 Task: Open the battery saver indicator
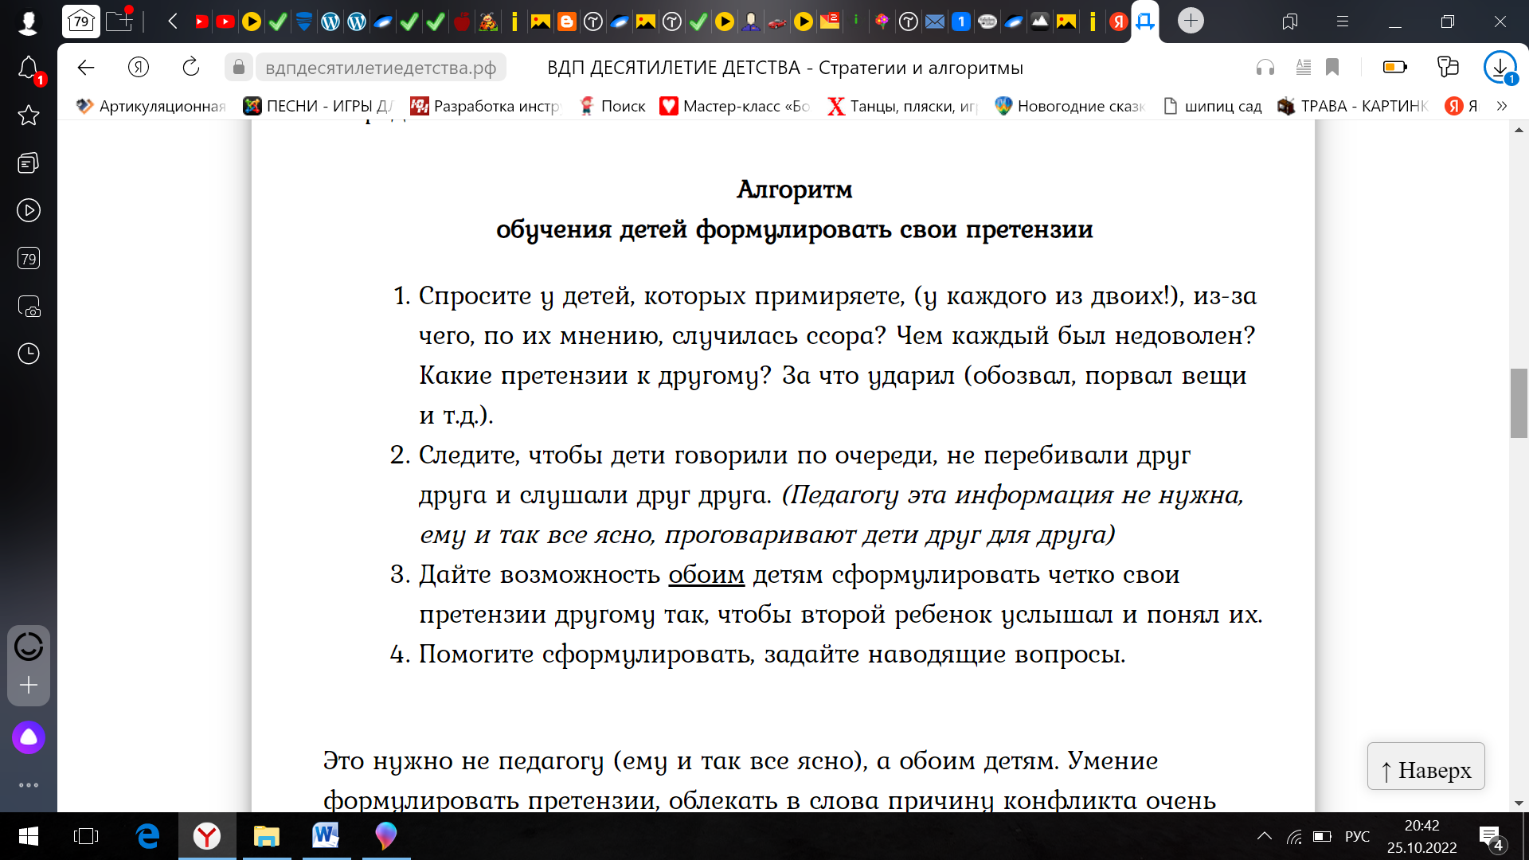[x=1395, y=68]
